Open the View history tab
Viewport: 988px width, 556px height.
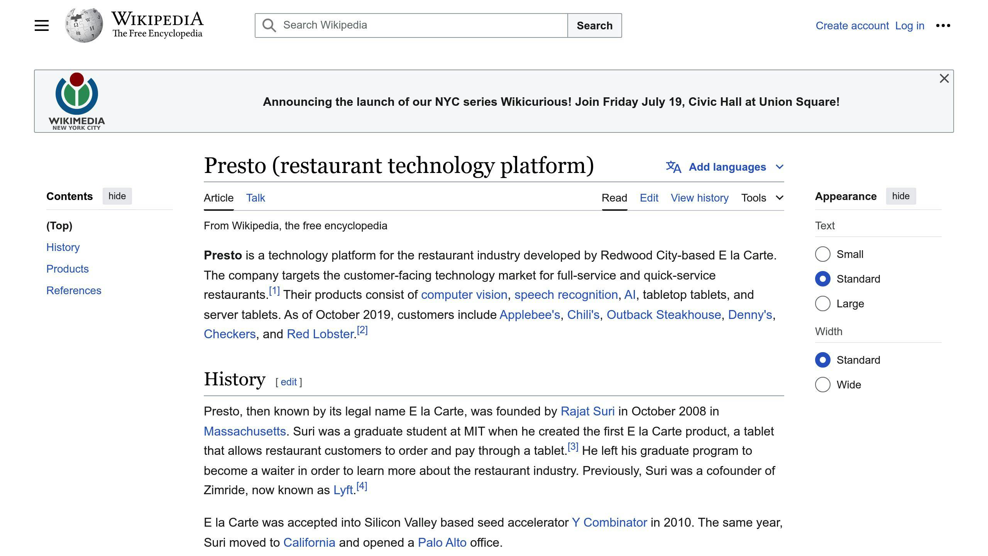tap(699, 198)
